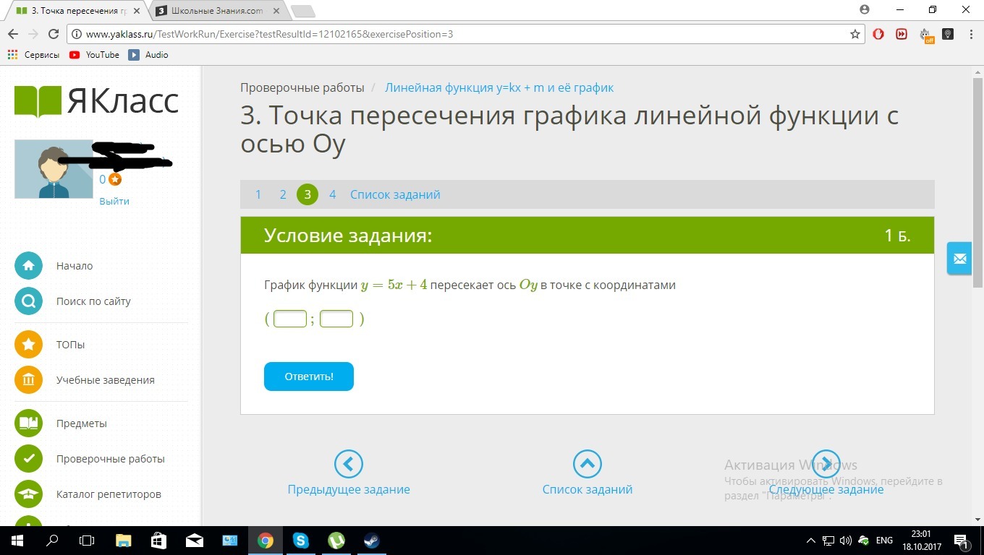Click the blue envelope feedback icon
This screenshot has width=984, height=555.
tap(959, 259)
